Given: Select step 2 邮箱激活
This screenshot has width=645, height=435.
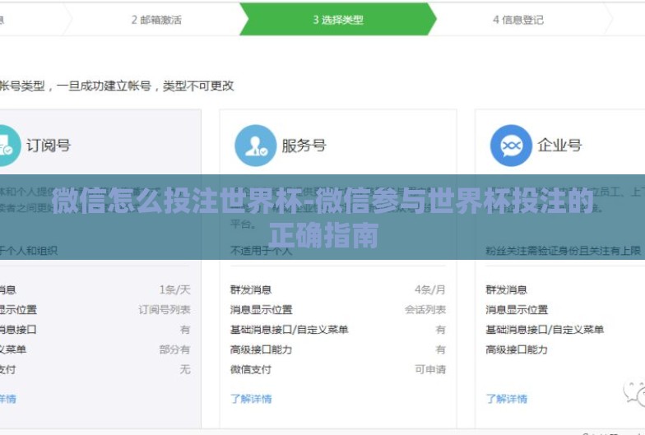Looking at the screenshot, I should (156, 20).
